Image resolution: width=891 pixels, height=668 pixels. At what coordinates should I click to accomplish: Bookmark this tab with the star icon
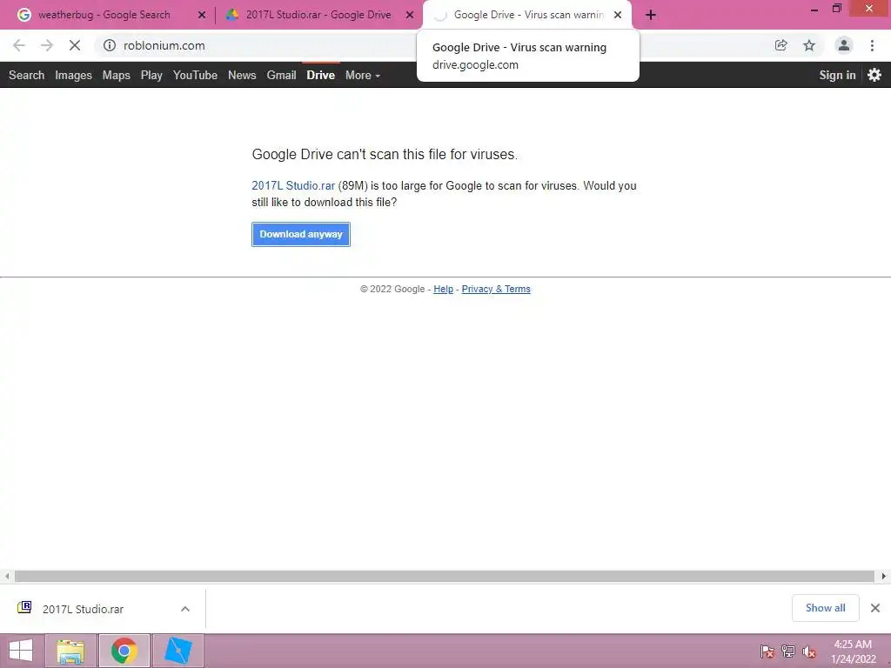(809, 45)
